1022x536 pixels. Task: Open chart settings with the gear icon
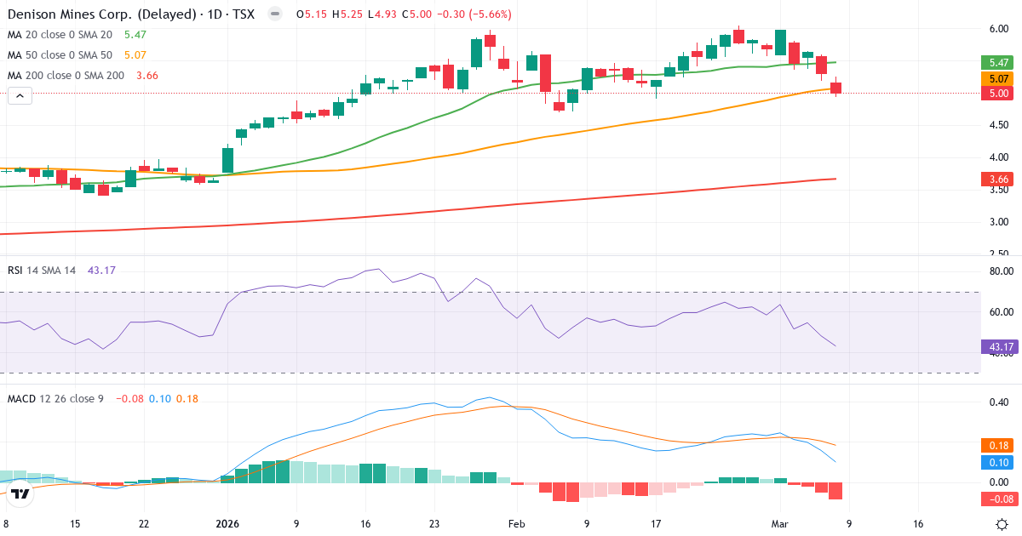click(1002, 525)
